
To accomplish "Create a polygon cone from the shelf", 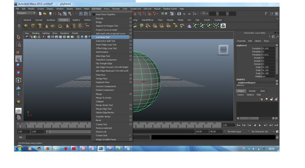I will coord(47,26).
